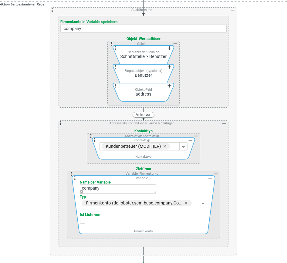287x263 pixels.
Task: Collapse the Objekt resolver block
Action: (175, 44)
